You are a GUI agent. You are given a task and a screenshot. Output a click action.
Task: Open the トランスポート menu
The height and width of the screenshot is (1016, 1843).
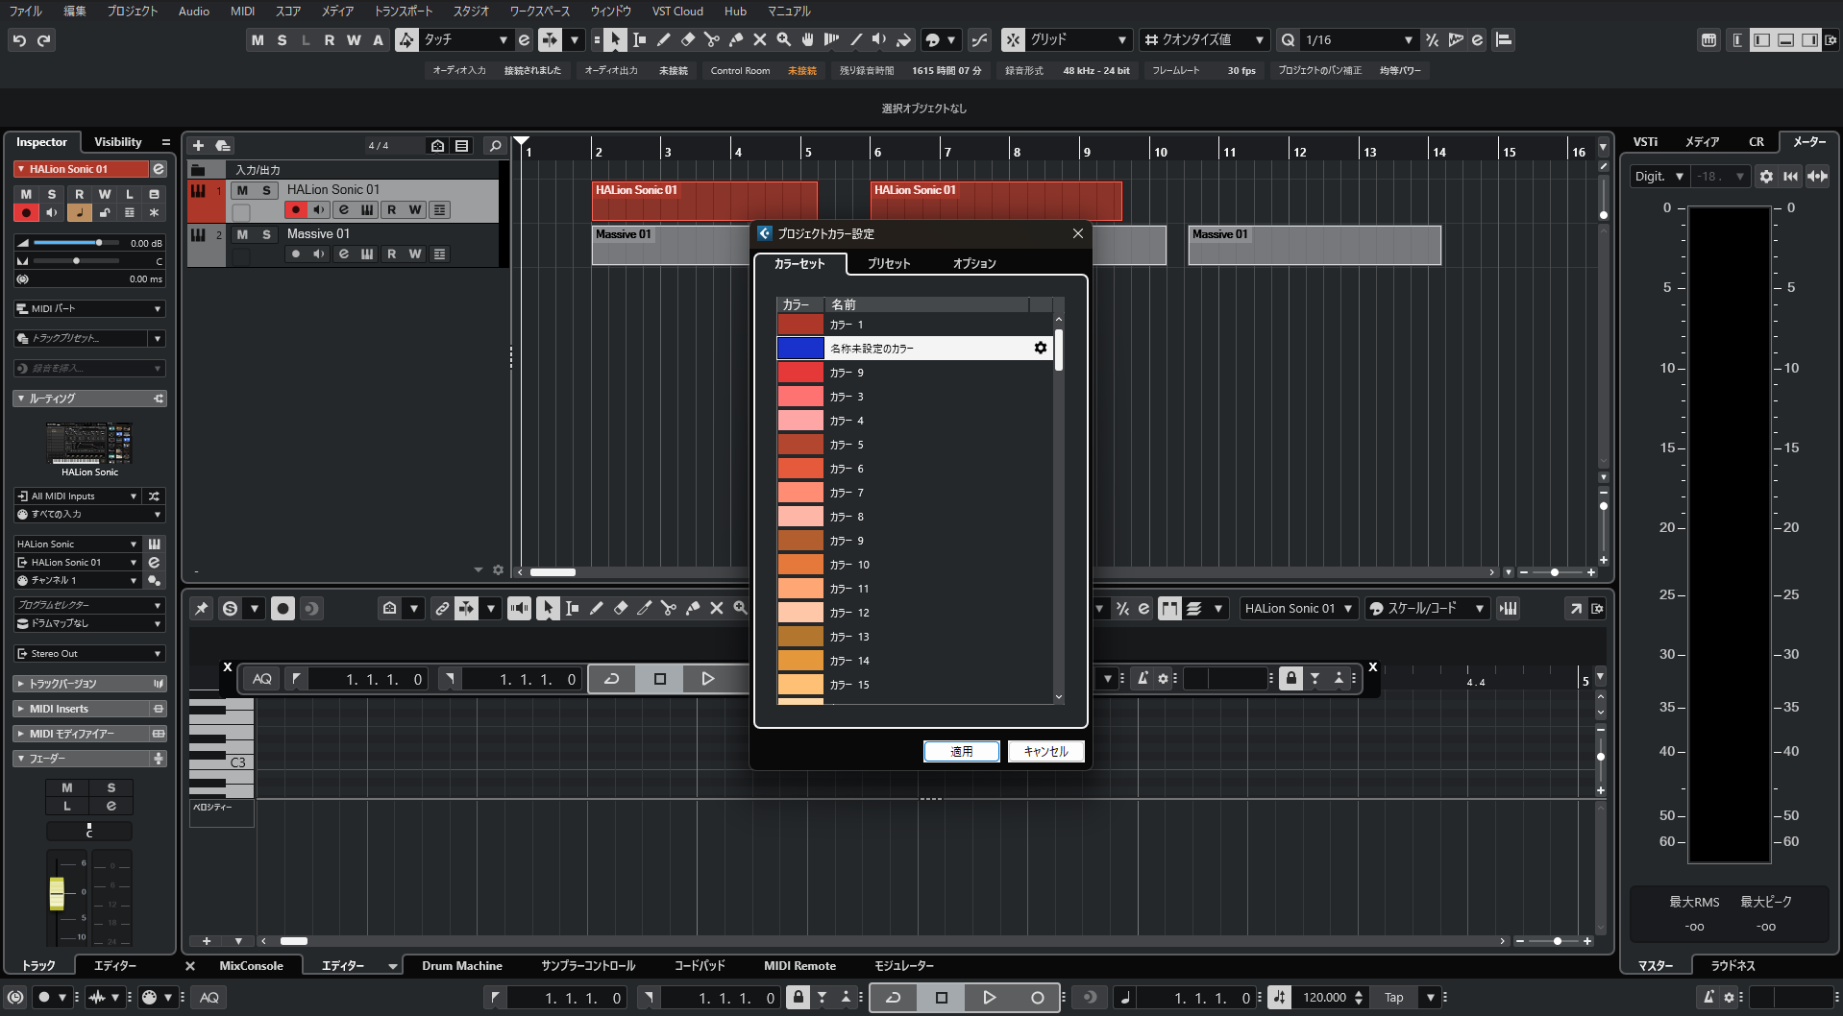tap(404, 12)
